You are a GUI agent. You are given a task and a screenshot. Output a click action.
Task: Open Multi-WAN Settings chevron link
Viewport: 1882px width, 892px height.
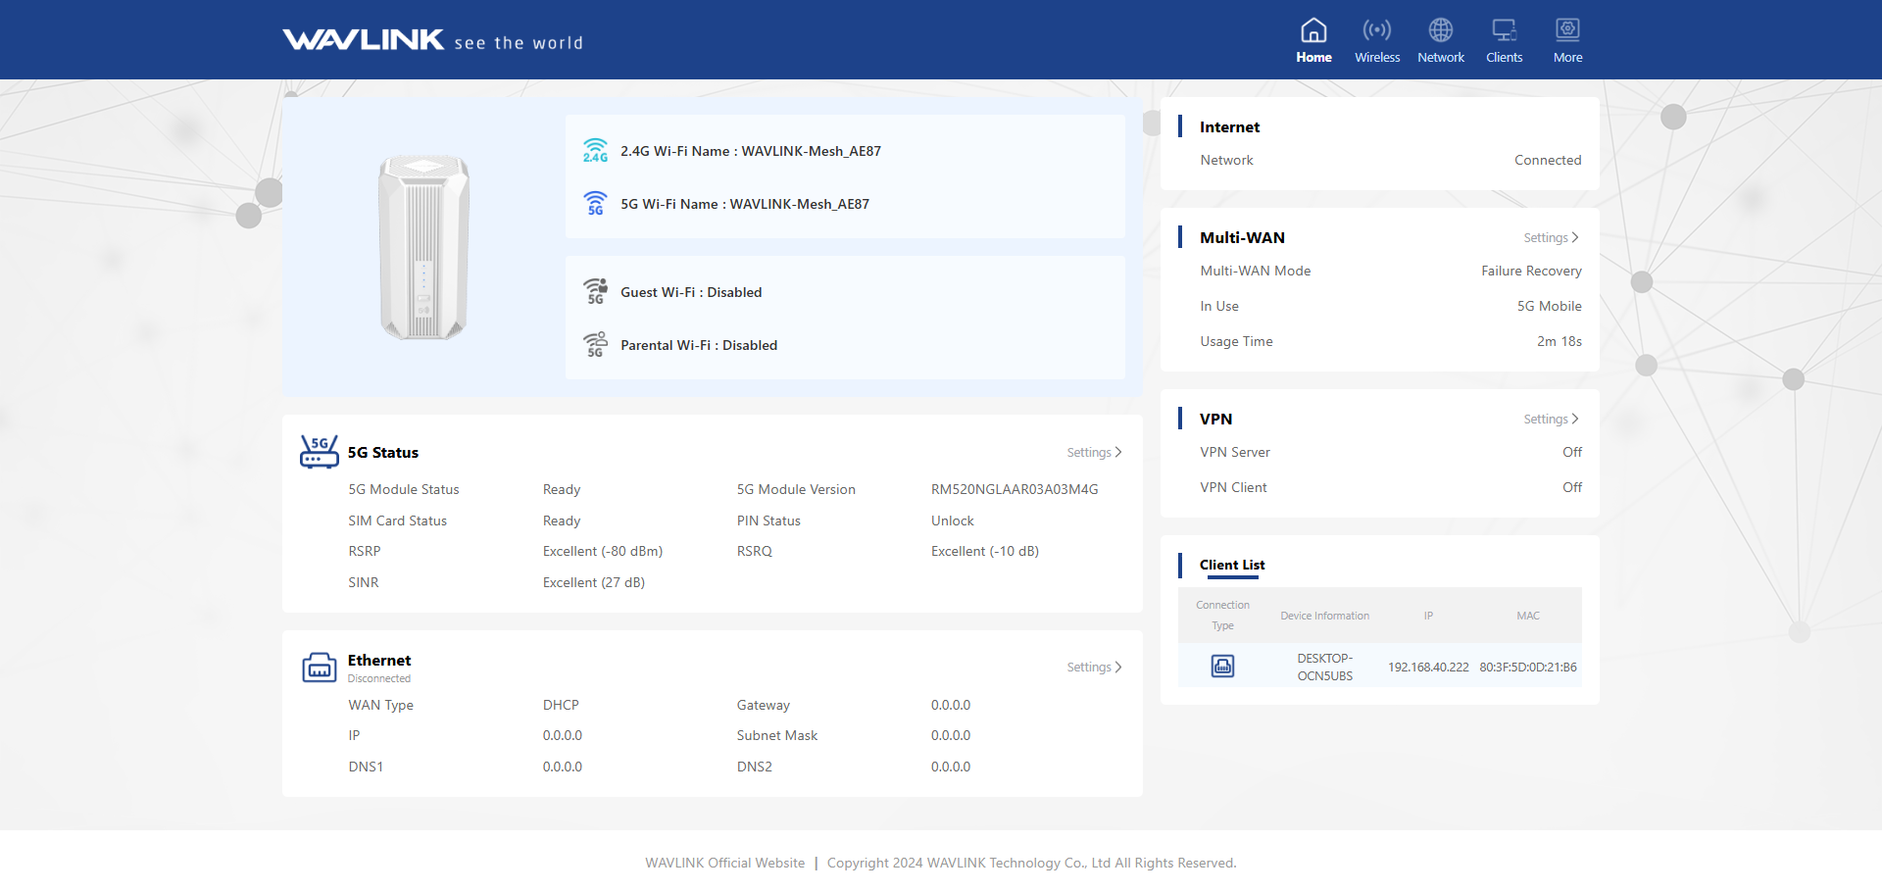pos(1551,238)
